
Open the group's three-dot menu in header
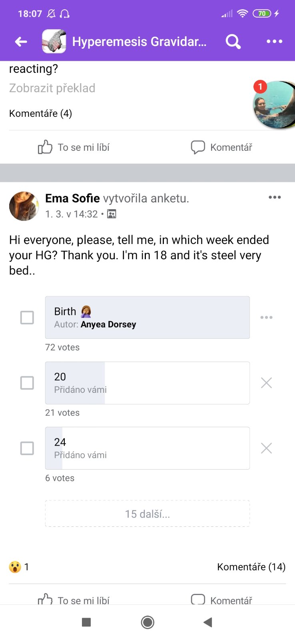click(274, 42)
